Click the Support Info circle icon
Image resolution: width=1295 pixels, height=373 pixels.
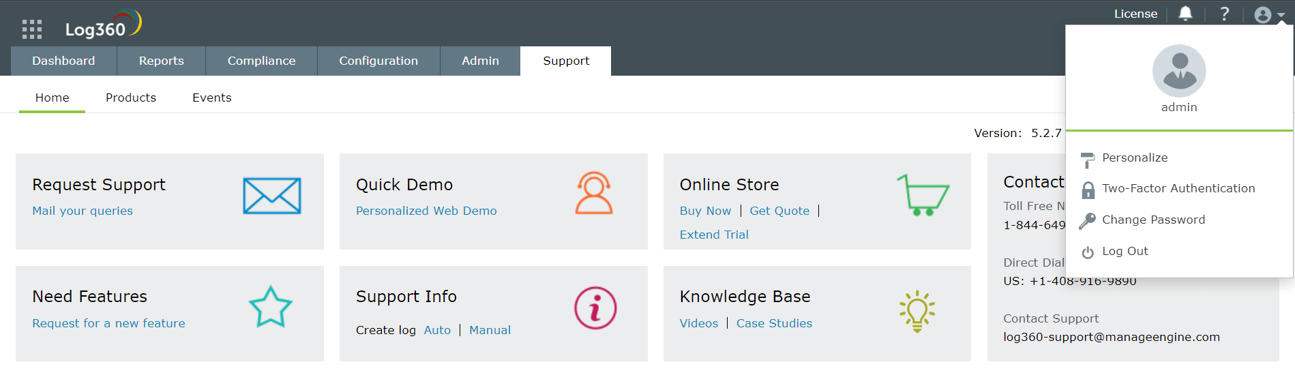(595, 308)
